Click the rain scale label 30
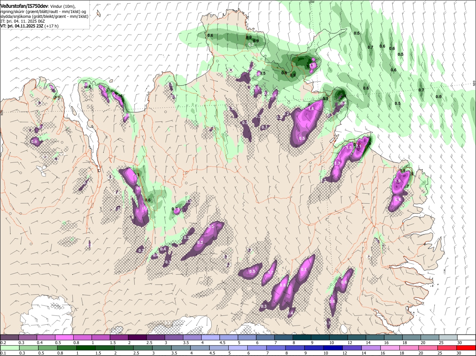The image size is (476, 356). point(459,353)
